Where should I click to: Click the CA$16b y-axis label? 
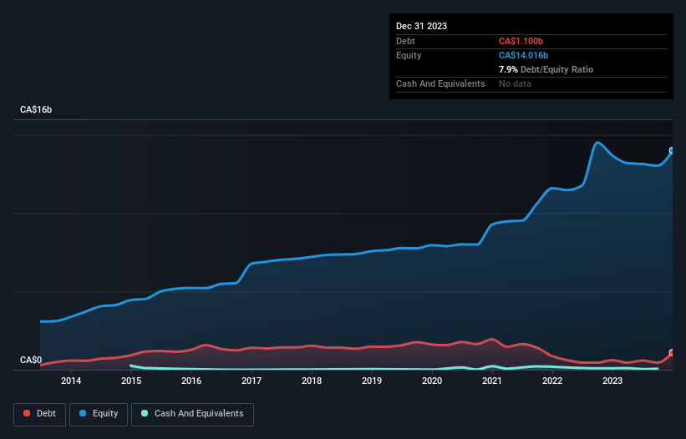coord(36,109)
